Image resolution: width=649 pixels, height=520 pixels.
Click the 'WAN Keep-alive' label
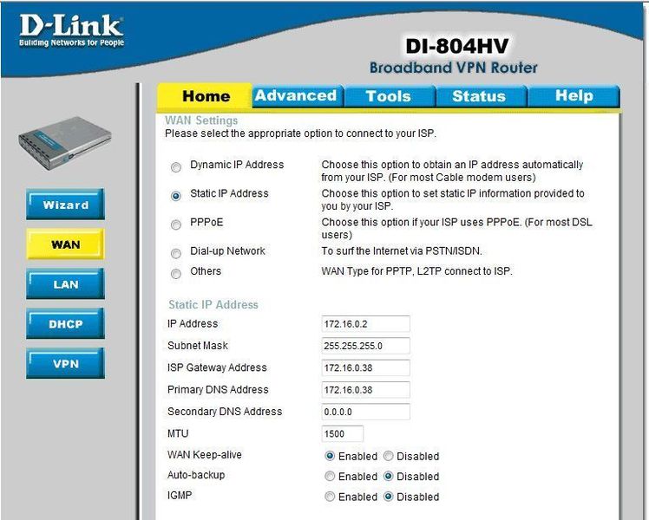point(205,455)
